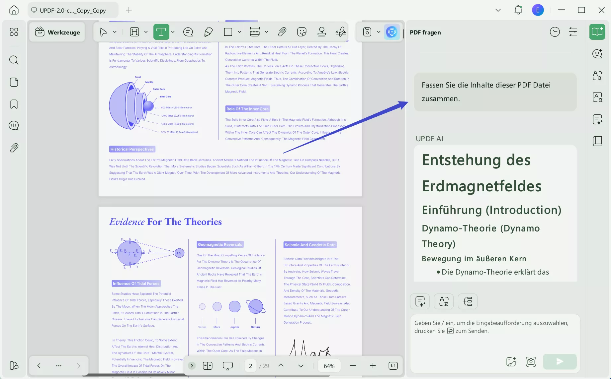The width and height of the screenshot is (611, 379).
Task: Click the bottom-left sidebar layers icon
Action: tap(14, 365)
